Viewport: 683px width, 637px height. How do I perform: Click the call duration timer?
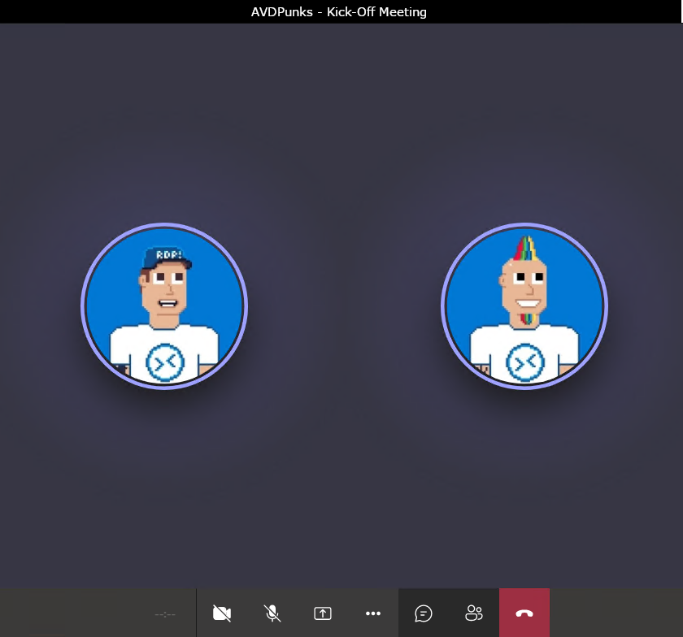(165, 614)
